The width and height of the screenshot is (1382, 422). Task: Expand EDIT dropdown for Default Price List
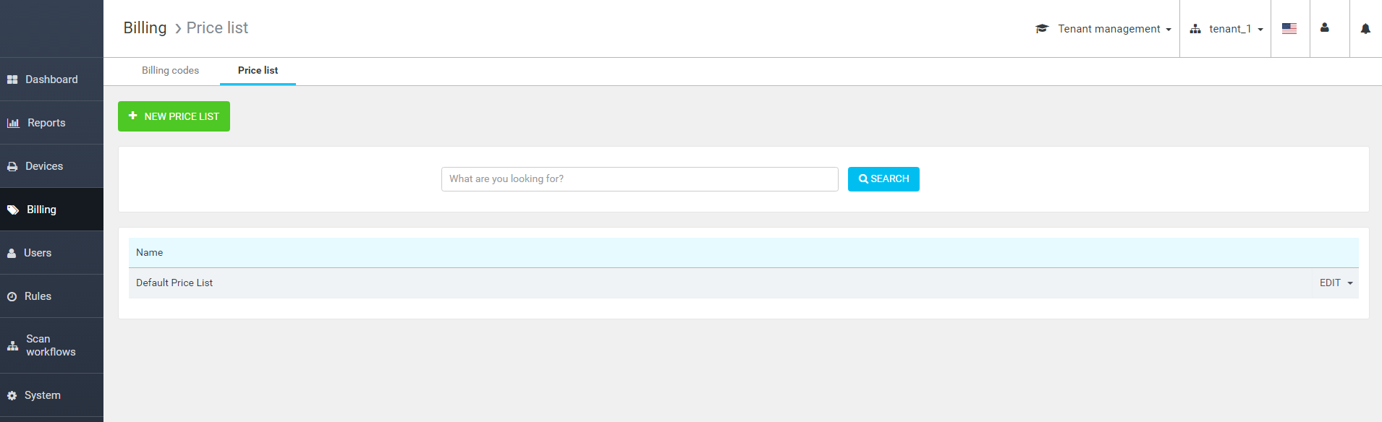click(1335, 283)
